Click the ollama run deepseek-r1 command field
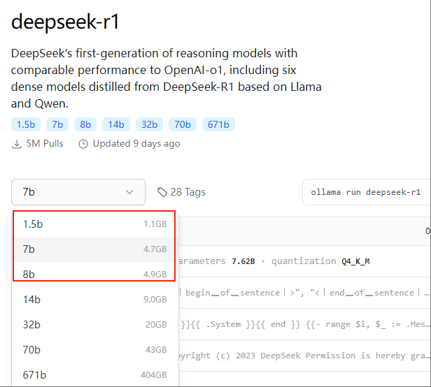The width and height of the screenshot is (431, 387). (366, 192)
